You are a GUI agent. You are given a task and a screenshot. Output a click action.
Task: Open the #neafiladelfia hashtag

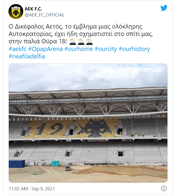[27, 56]
